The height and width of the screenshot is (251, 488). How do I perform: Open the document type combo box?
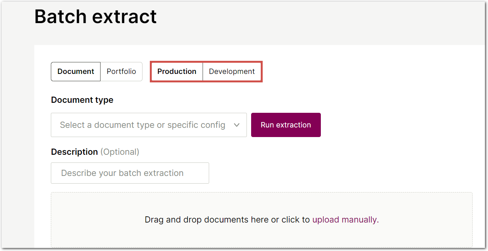(149, 125)
